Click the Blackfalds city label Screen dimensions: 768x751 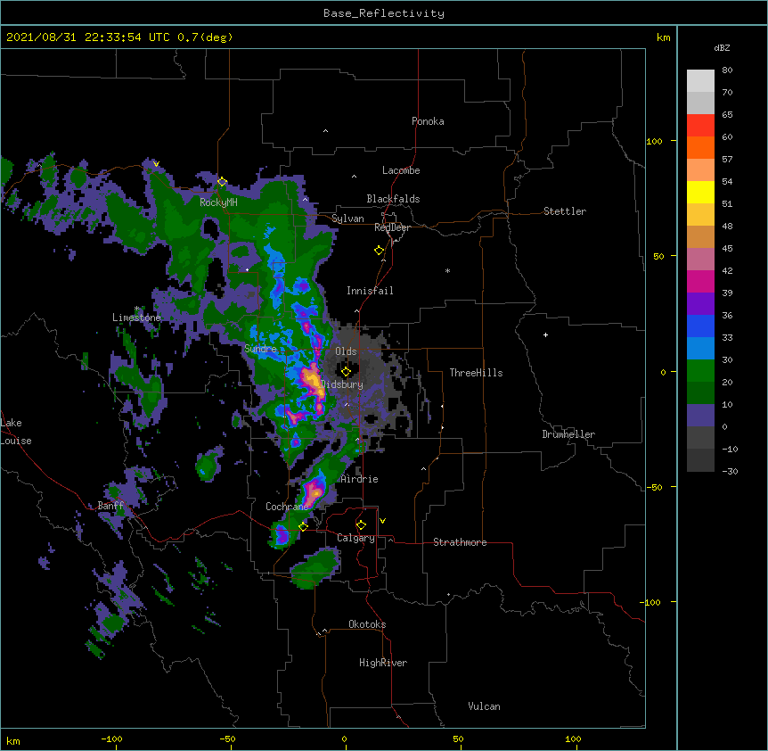click(x=393, y=199)
